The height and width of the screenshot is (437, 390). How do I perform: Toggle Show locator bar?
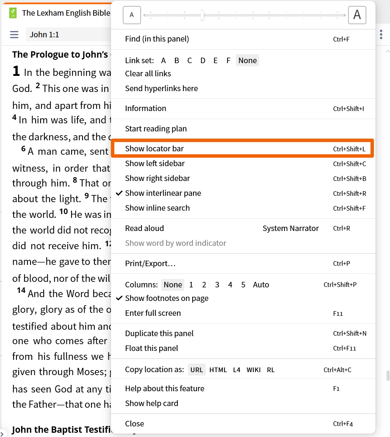(243, 148)
